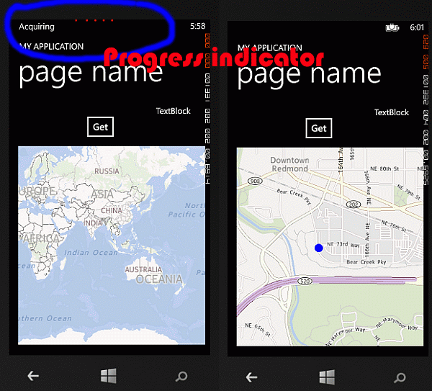
Task: Click the 6:01 clock on right phone
Action: click(417, 27)
